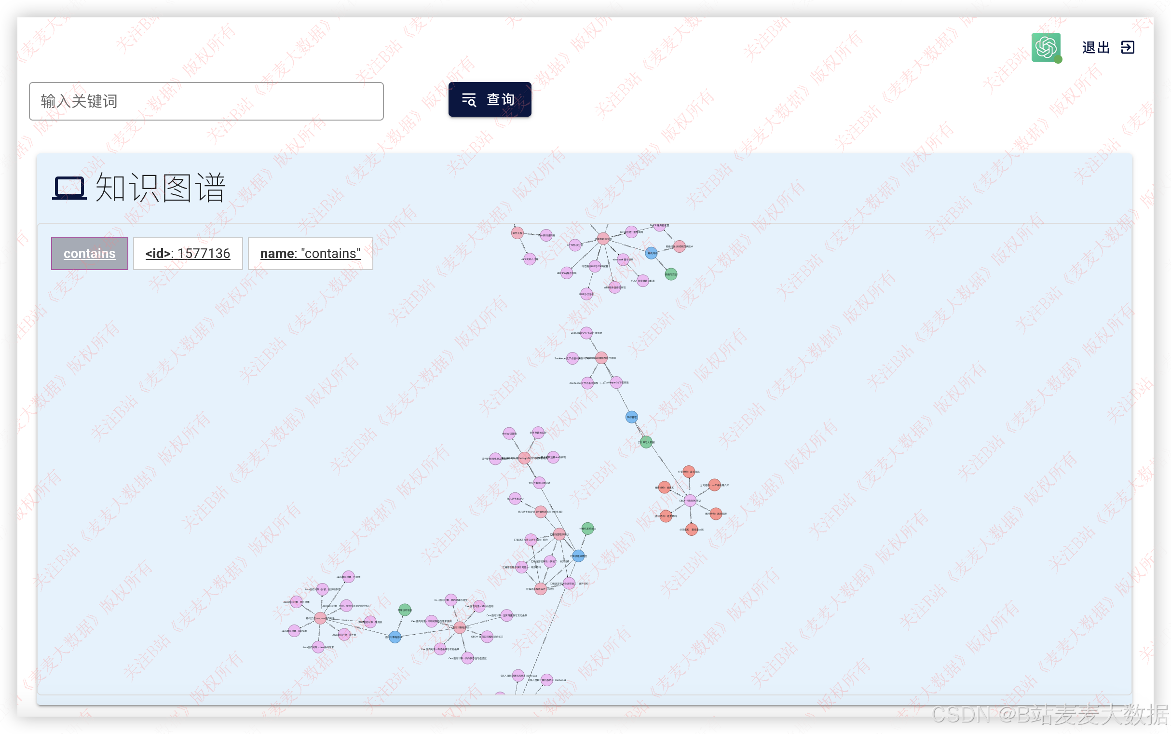Select the blue 计算机网络 node
1171x734 pixels.
click(651, 253)
